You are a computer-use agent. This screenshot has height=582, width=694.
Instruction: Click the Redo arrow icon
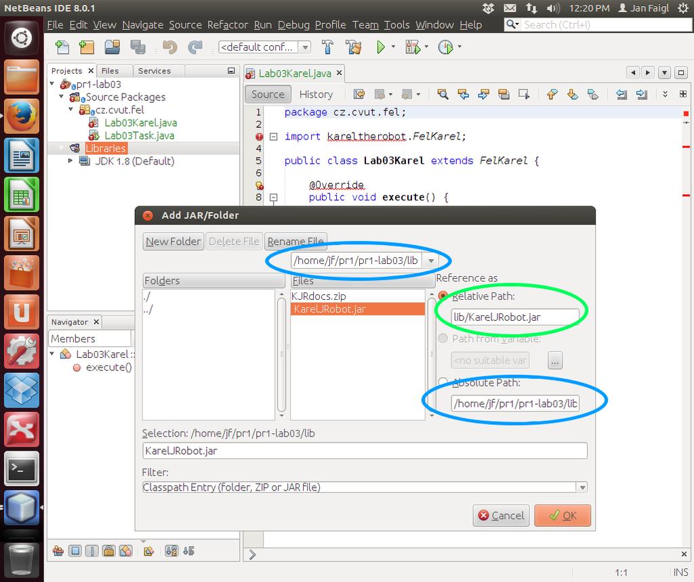click(x=195, y=47)
